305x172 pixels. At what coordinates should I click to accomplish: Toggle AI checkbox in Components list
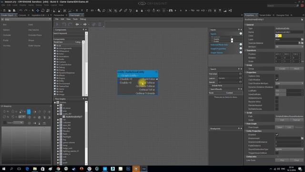[x=55, y=45]
